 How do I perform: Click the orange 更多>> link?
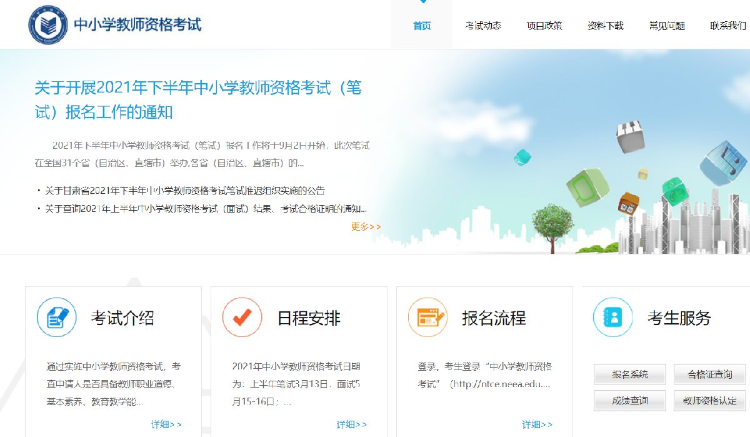366,227
